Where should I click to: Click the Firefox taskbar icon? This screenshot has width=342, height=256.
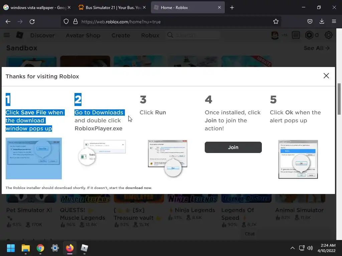coord(70,248)
